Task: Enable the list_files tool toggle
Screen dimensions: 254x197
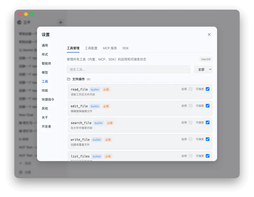Action: coord(191,156)
